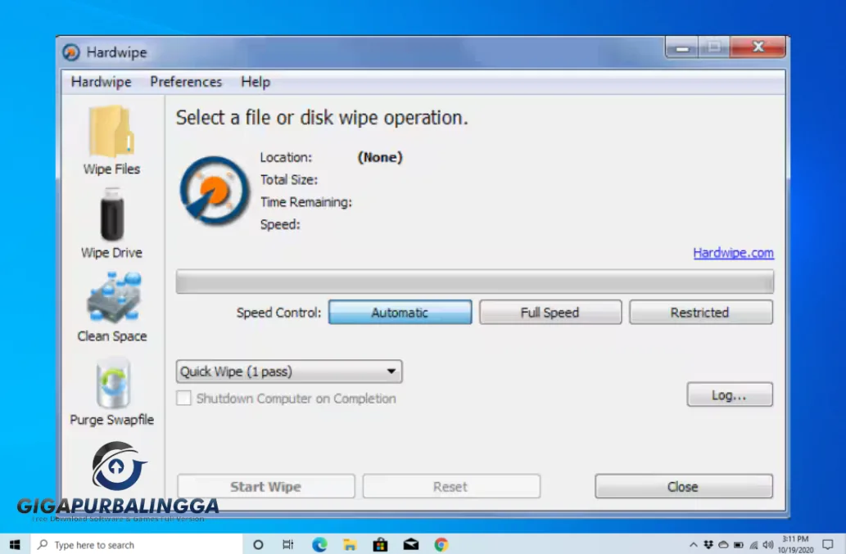Set Speed Control to Restricted
Viewport: 846px width, 554px height.
tap(700, 313)
